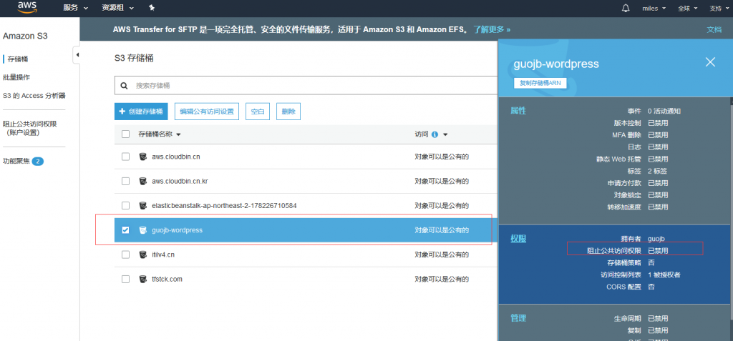Open the 服务 services dropdown
Image resolution: width=733 pixels, height=341 pixels.
pos(75,8)
